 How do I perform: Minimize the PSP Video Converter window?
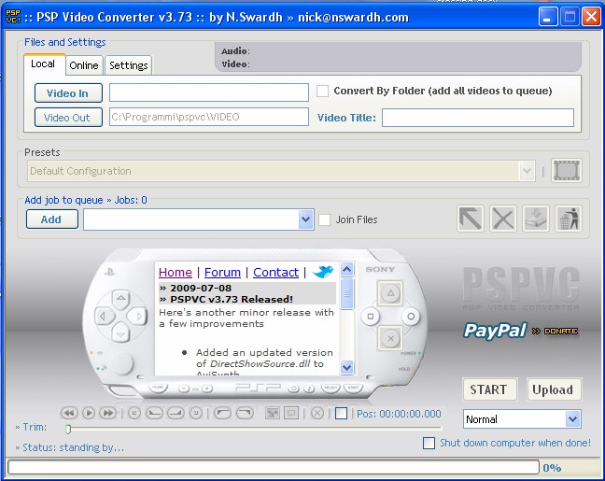[548, 17]
